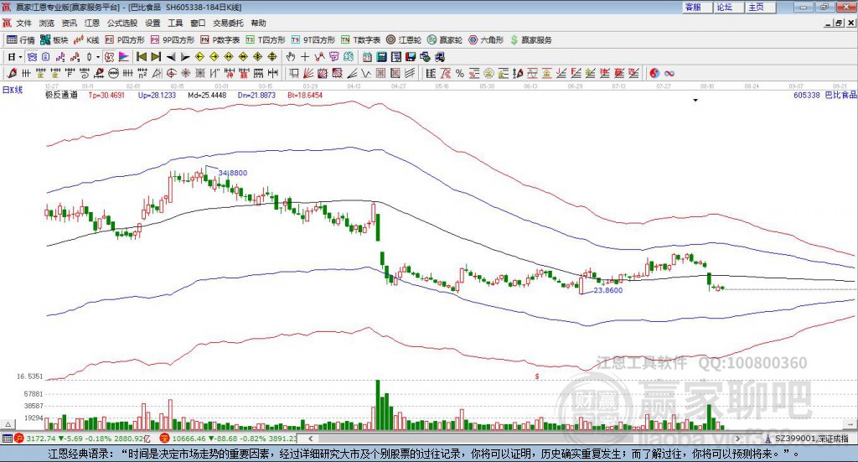The image size is (858, 462).
Task: Click the Up=28.1233 indicator value
Action: pos(157,95)
